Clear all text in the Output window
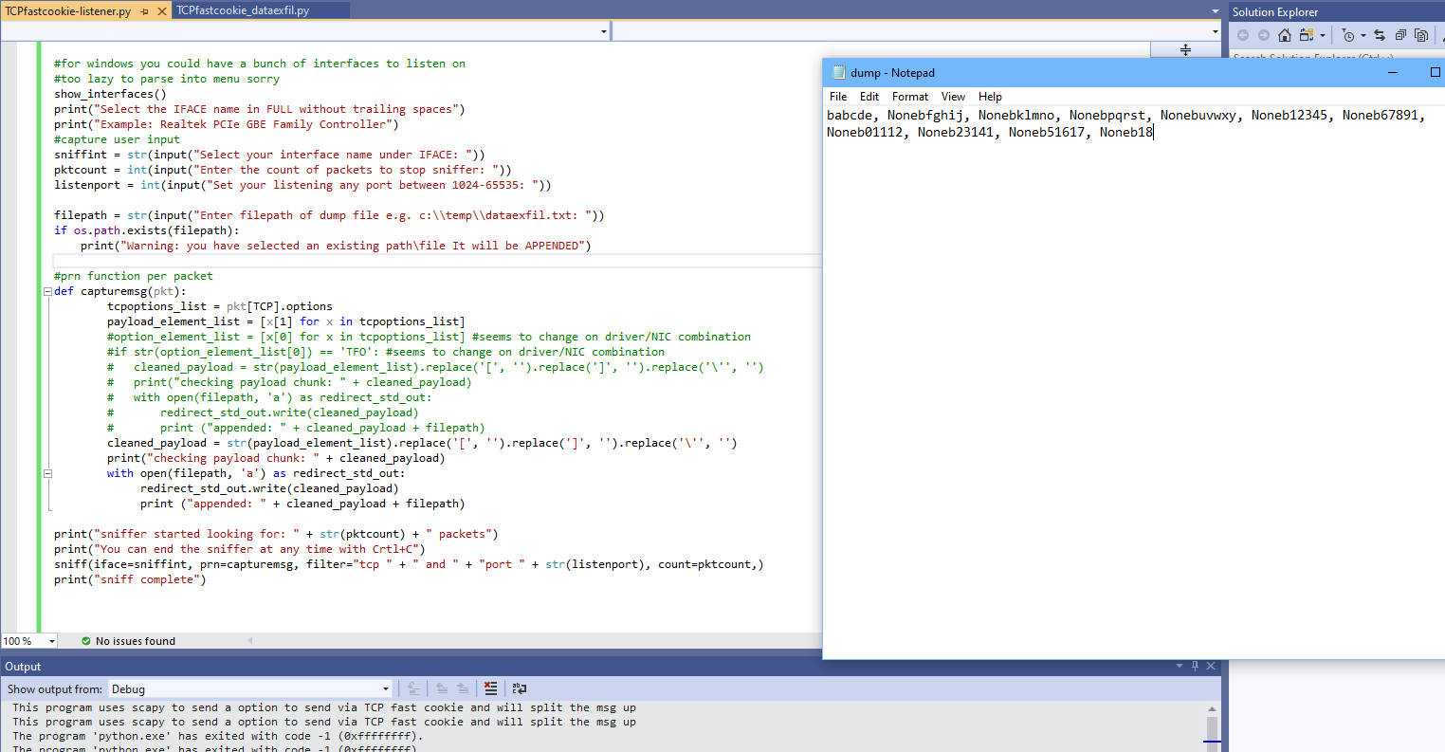The height and width of the screenshot is (752, 1445). 490,688
